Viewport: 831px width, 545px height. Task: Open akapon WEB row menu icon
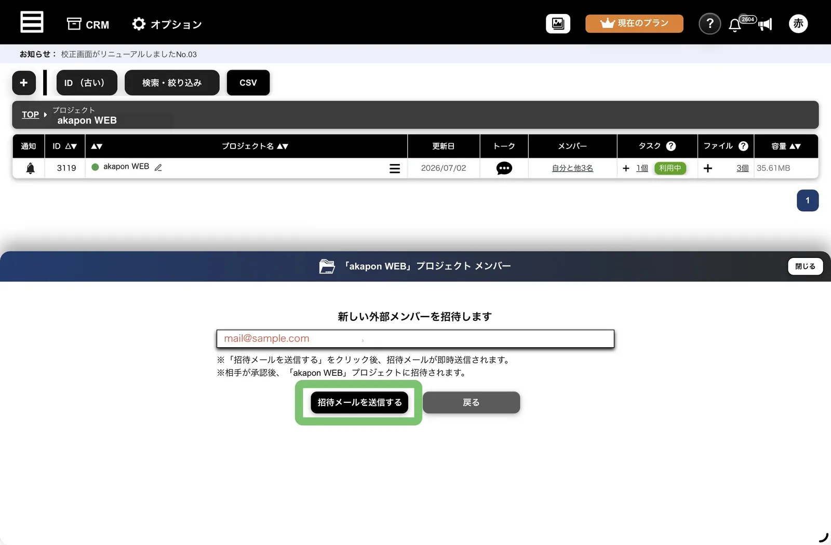[395, 168]
